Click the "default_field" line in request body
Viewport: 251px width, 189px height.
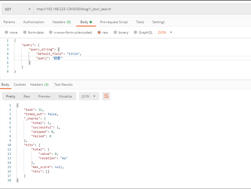58,54
